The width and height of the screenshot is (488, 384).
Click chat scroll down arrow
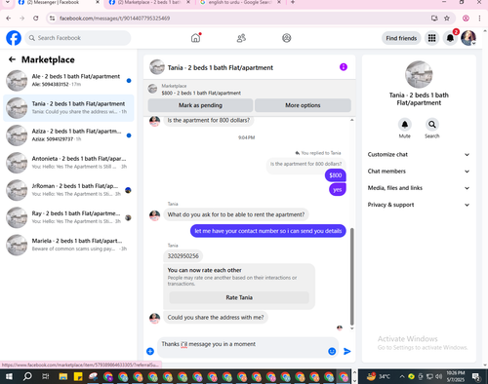351,328
